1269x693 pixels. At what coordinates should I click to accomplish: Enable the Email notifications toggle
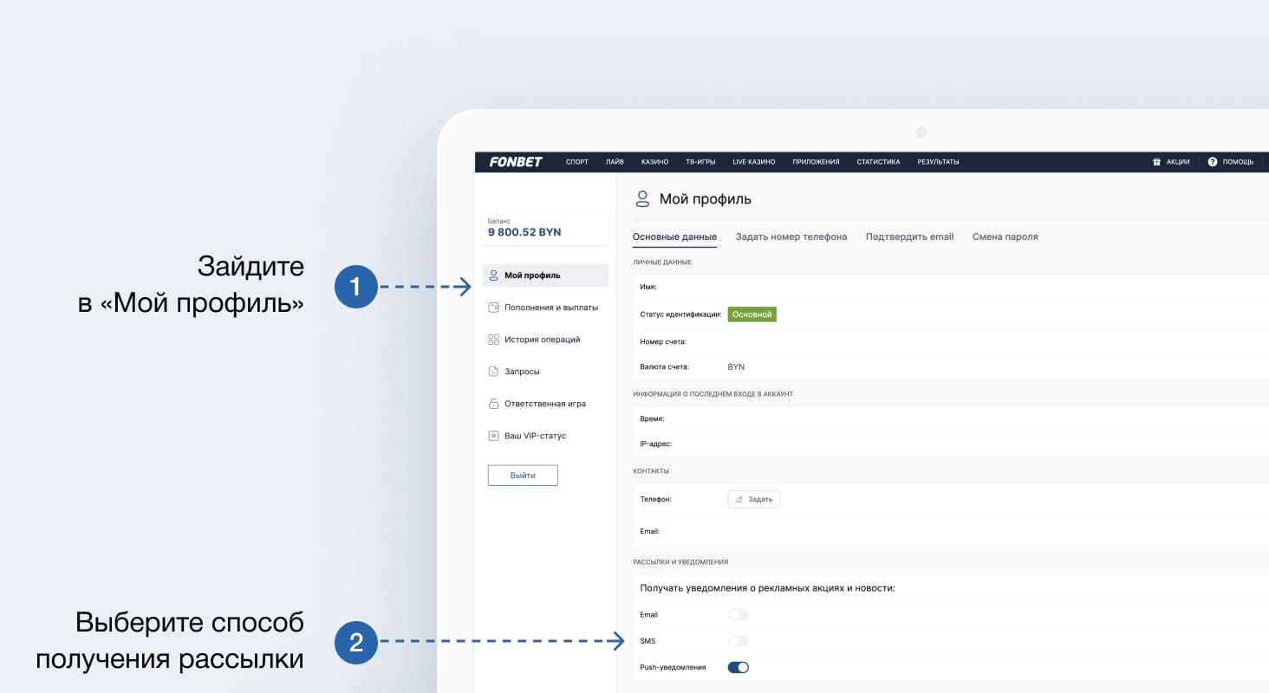(x=738, y=615)
